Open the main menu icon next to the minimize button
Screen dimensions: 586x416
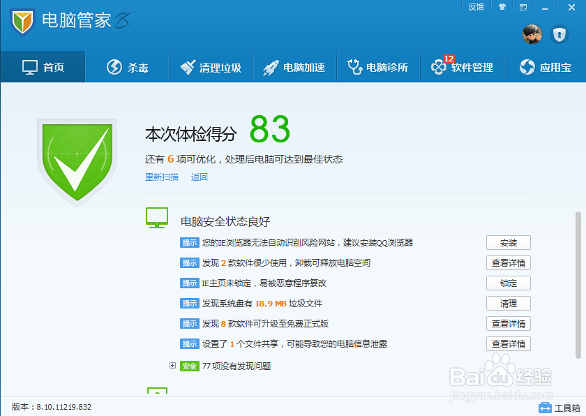tap(523, 7)
